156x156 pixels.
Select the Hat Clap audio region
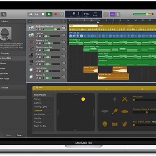point(112,35)
